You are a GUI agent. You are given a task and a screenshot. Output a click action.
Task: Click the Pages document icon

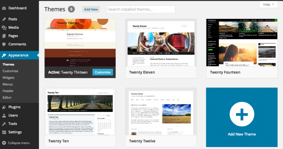tap(4, 36)
